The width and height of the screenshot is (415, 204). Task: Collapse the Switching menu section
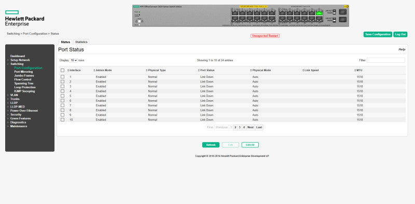(17, 64)
